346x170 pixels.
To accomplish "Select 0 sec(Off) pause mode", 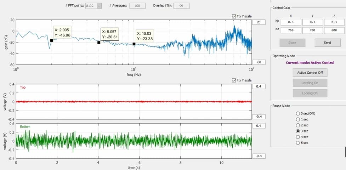I will tap(298, 113).
